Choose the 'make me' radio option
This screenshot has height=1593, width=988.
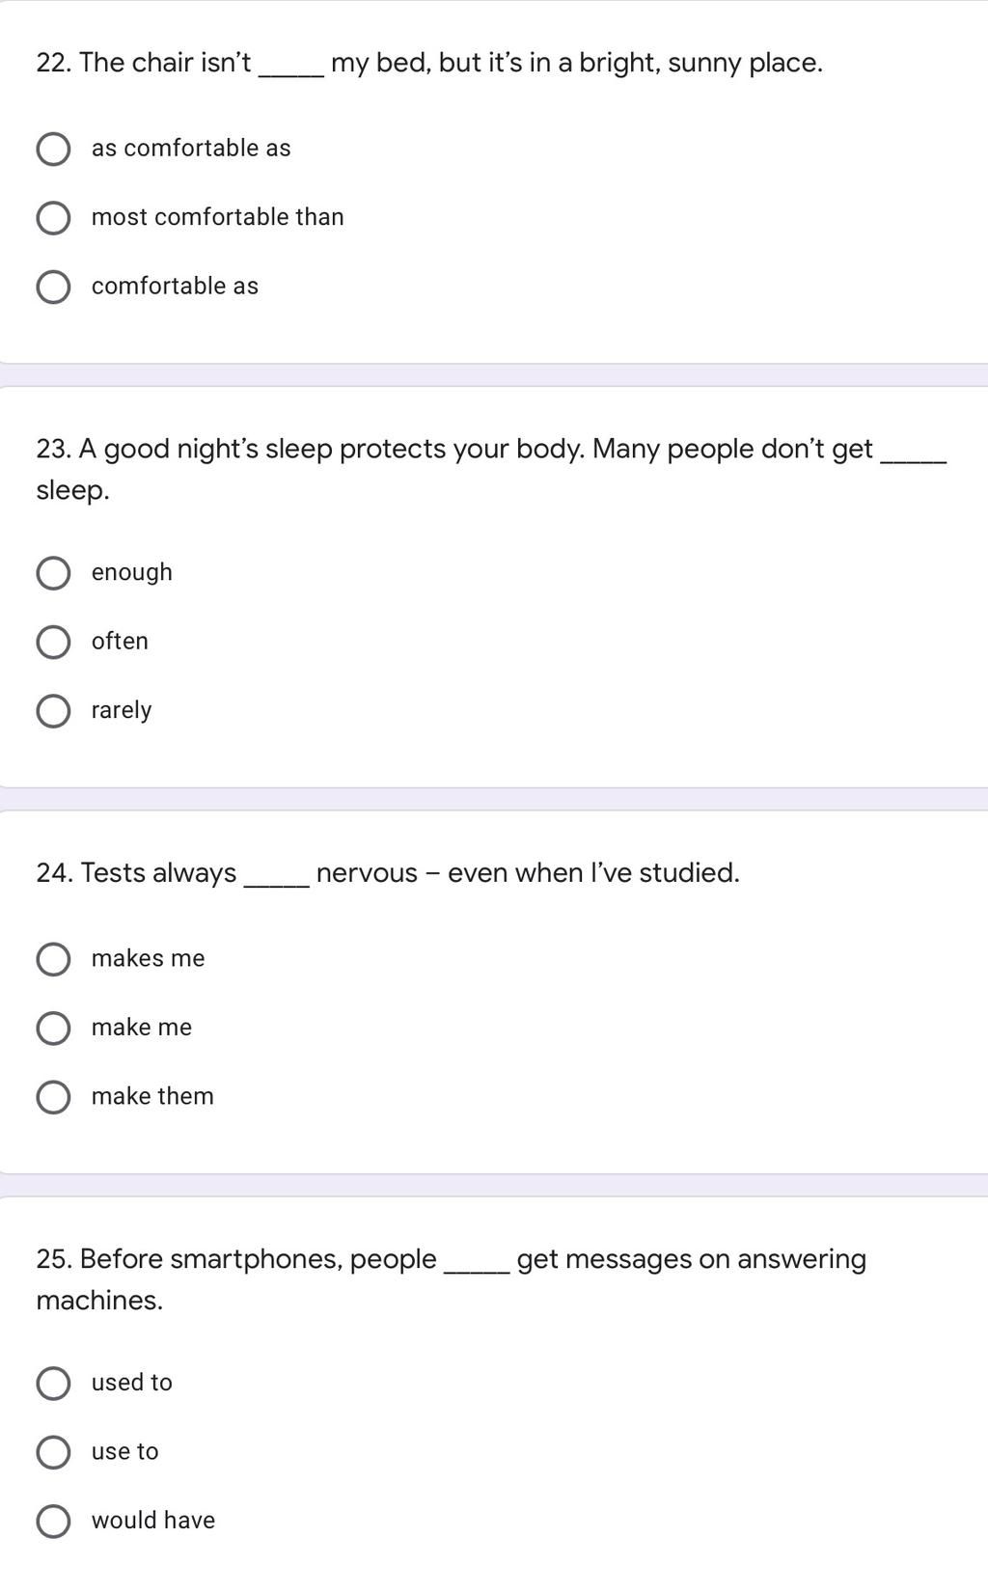tap(53, 1028)
